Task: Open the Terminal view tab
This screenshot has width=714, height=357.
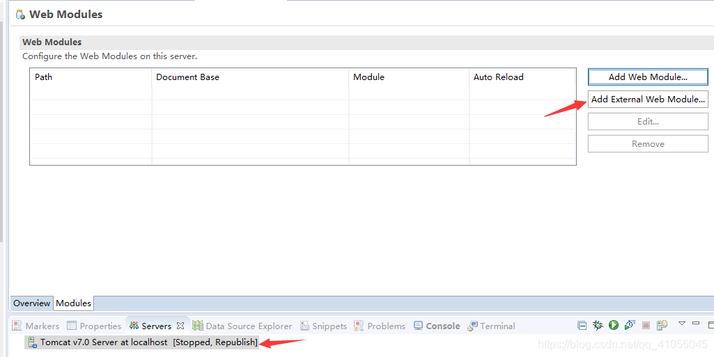Action: (492, 326)
